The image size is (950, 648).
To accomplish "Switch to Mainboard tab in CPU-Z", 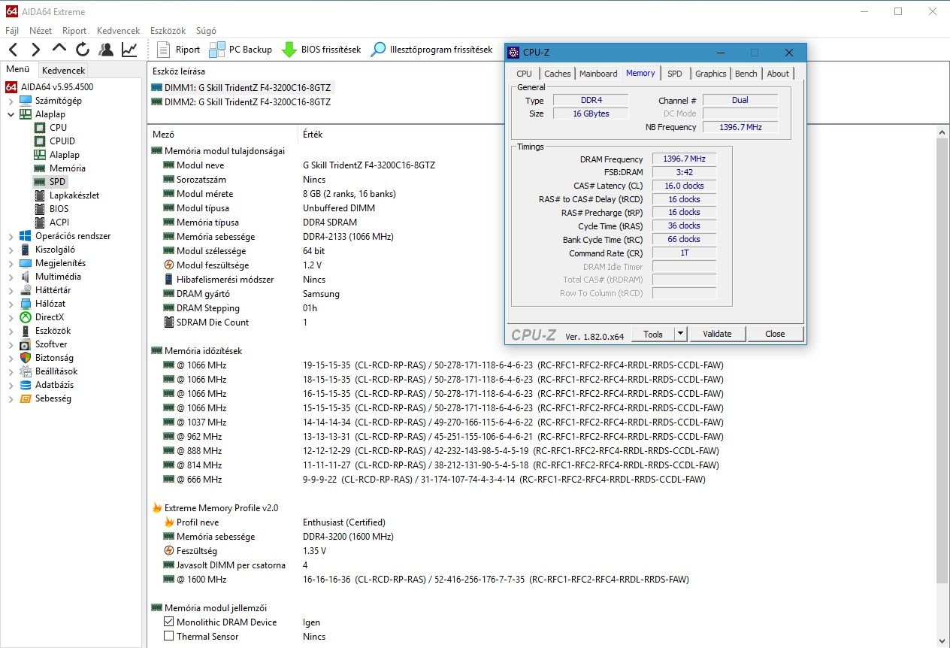I will 598,74.
